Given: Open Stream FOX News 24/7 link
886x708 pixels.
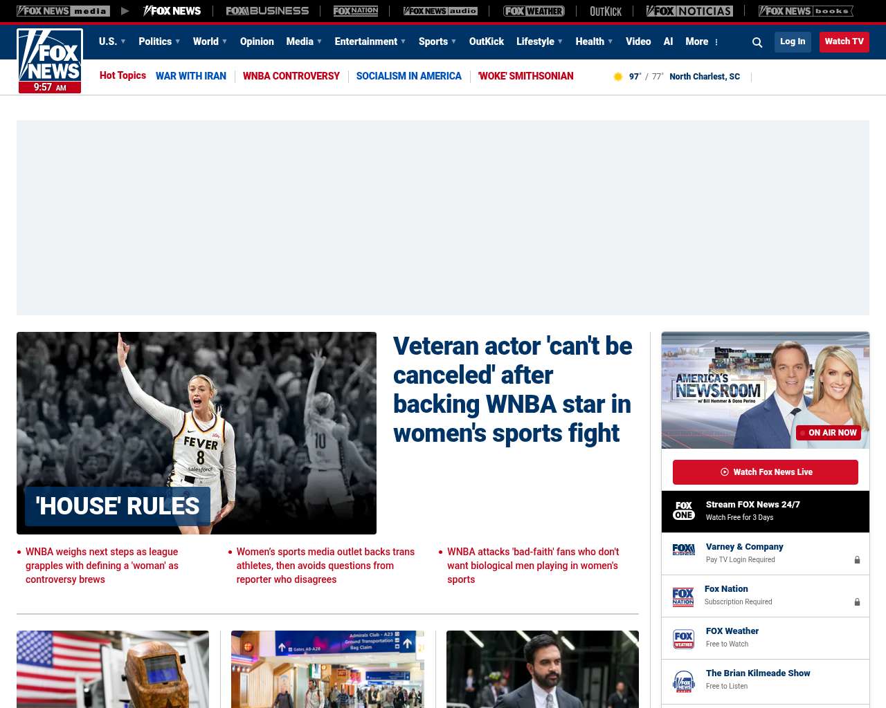Looking at the screenshot, I should (753, 505).
